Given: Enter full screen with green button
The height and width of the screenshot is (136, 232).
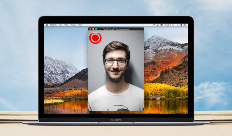Looking at the screenshot, I should pyautogui.click(x=96, y=29).
